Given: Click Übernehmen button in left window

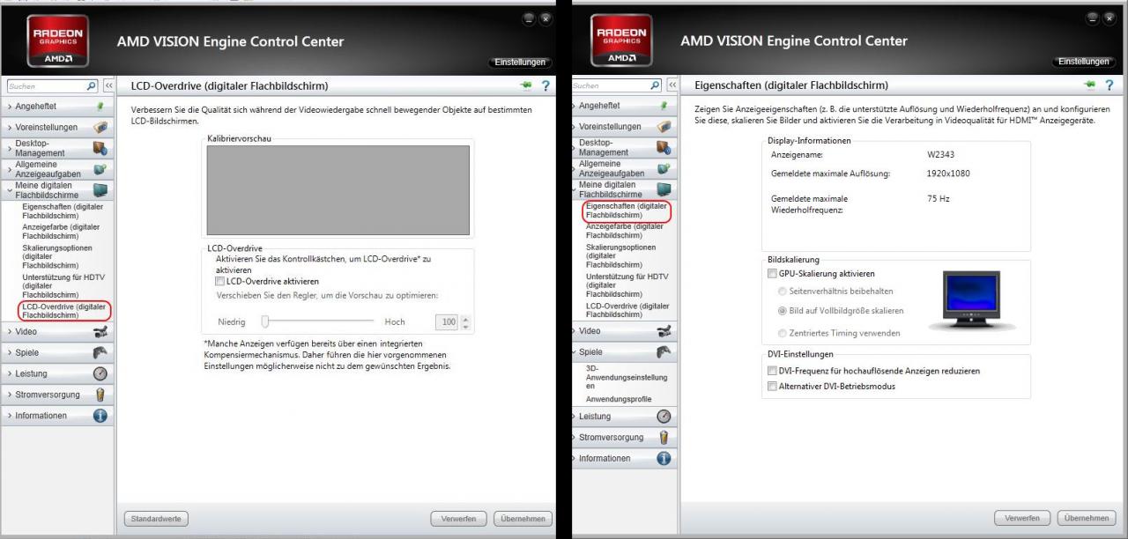Looking at the screenshot, I should (x=523, y=519).
